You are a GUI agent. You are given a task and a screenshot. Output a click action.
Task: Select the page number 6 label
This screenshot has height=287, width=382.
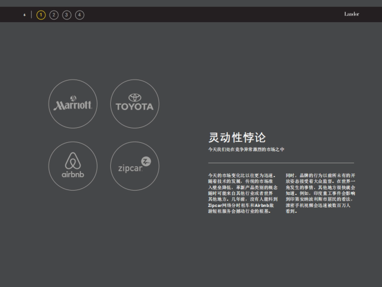click(x=24, y=14)
